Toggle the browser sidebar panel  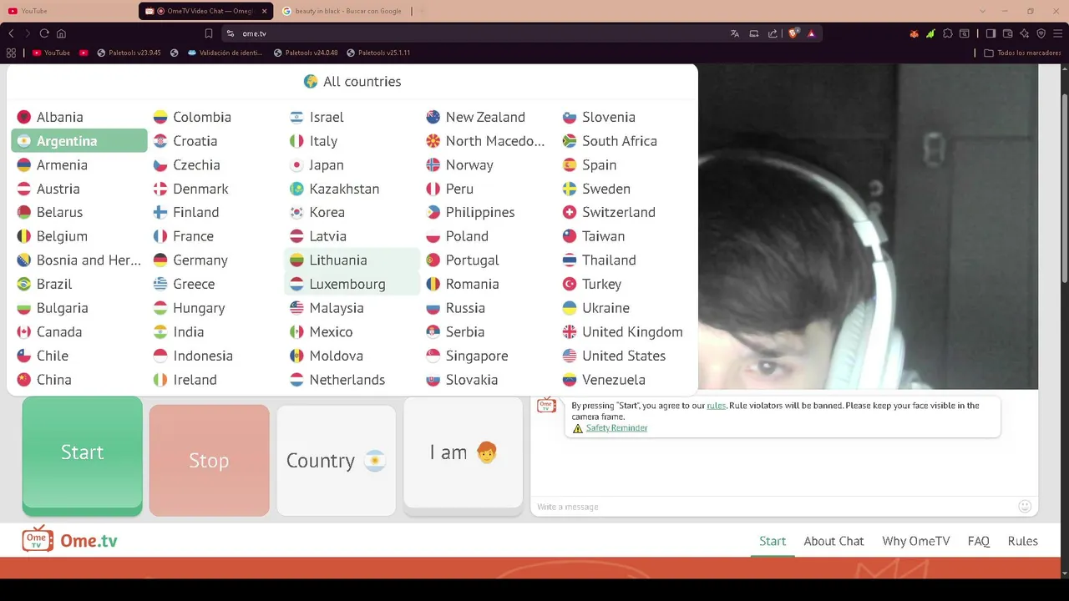[x=990, y=33]
